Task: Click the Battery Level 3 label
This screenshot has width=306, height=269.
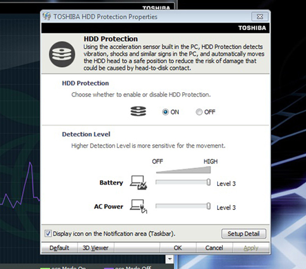Action: (x=226, y=184)
